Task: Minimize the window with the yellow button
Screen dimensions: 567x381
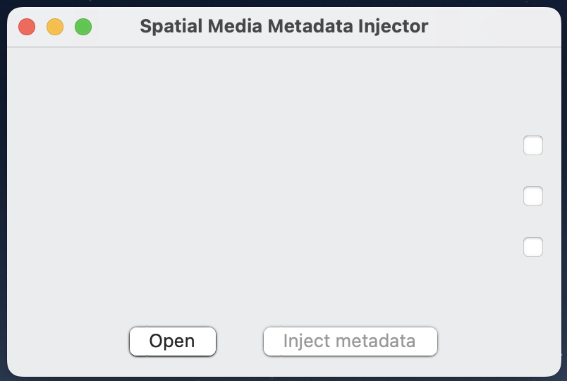Action: pos(55,28)
